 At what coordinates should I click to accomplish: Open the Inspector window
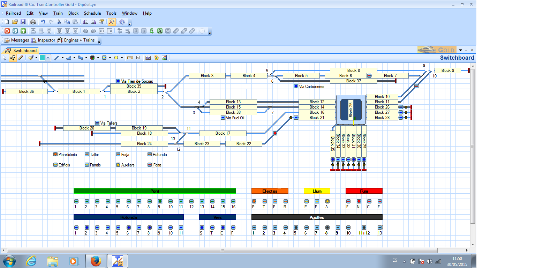43,40
